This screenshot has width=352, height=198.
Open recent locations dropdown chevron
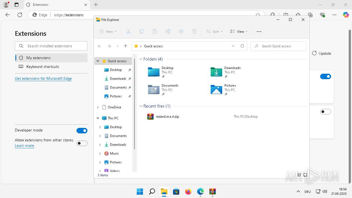117,46
